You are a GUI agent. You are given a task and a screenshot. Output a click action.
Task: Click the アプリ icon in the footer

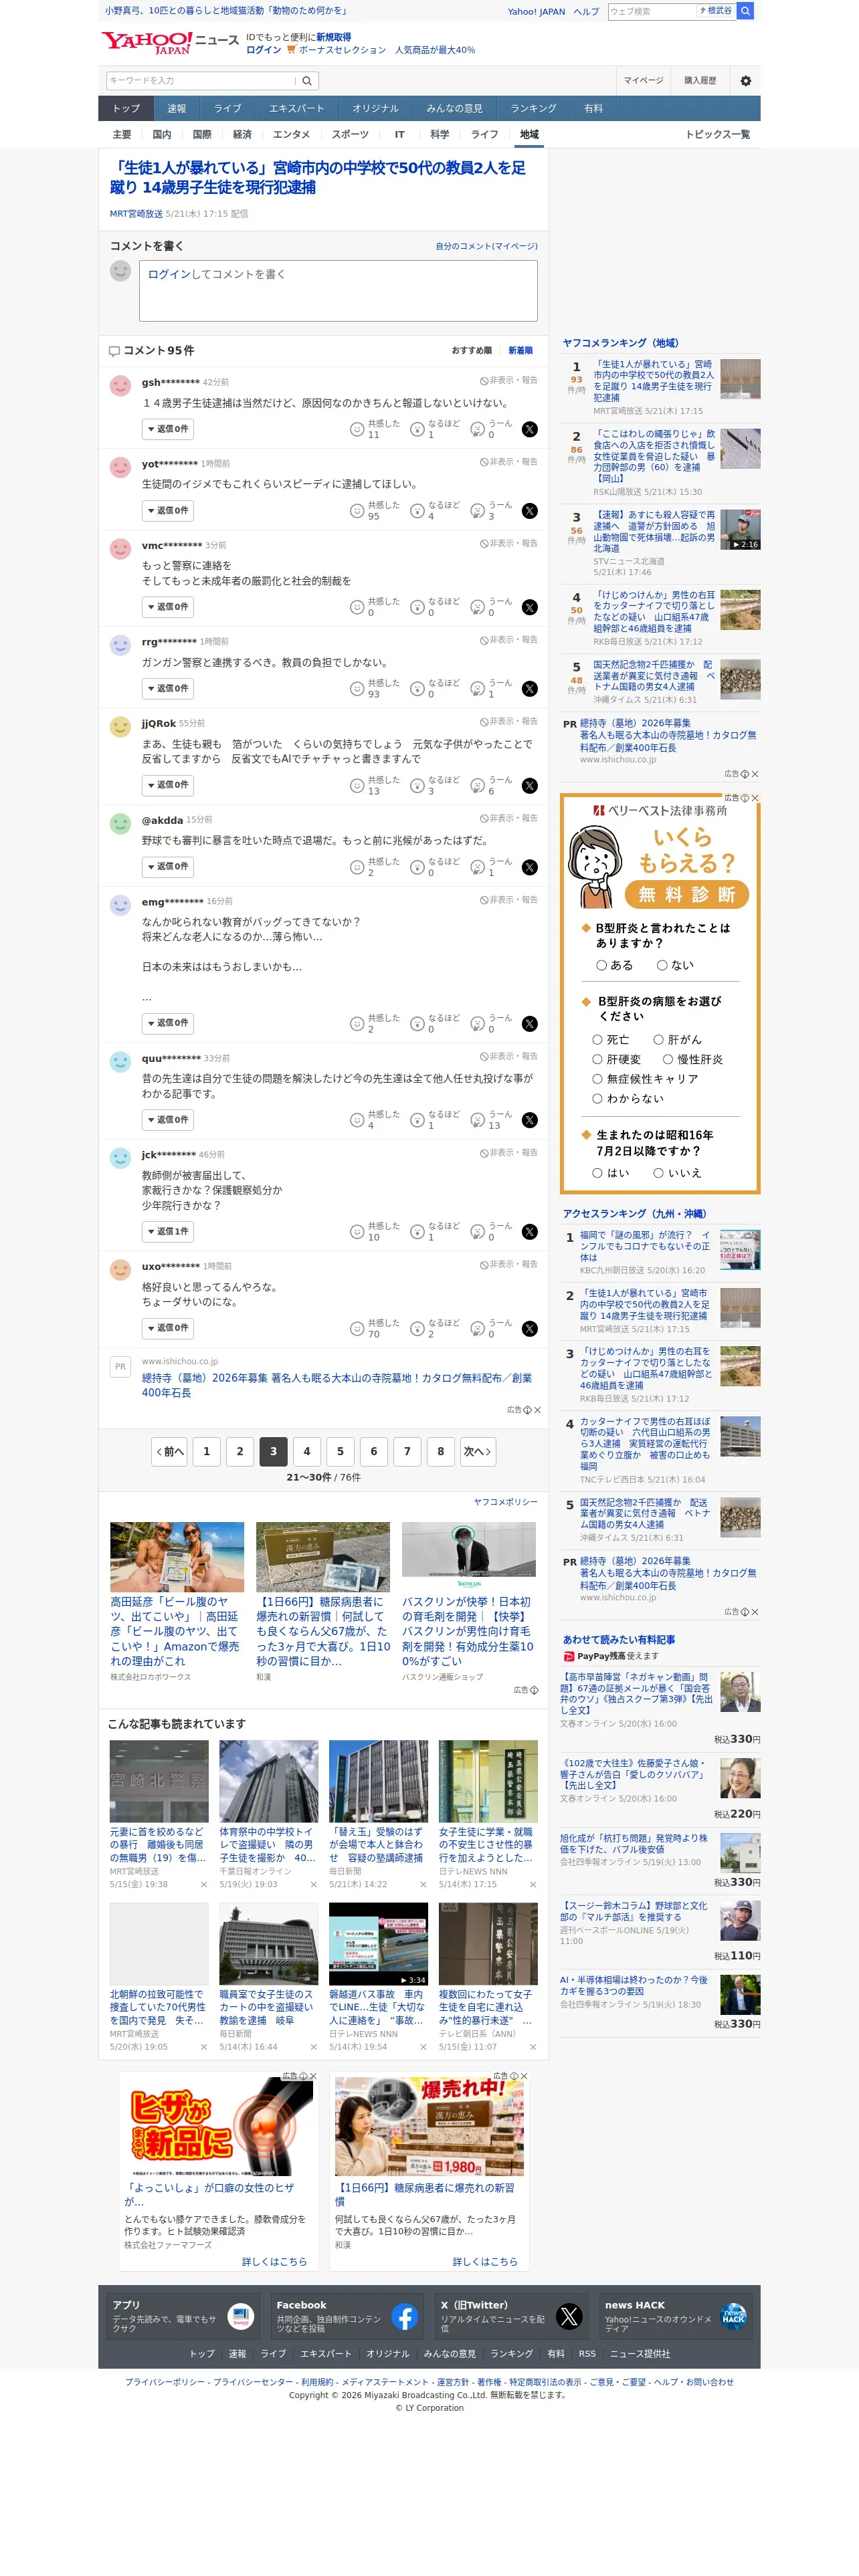(240, 2317)
